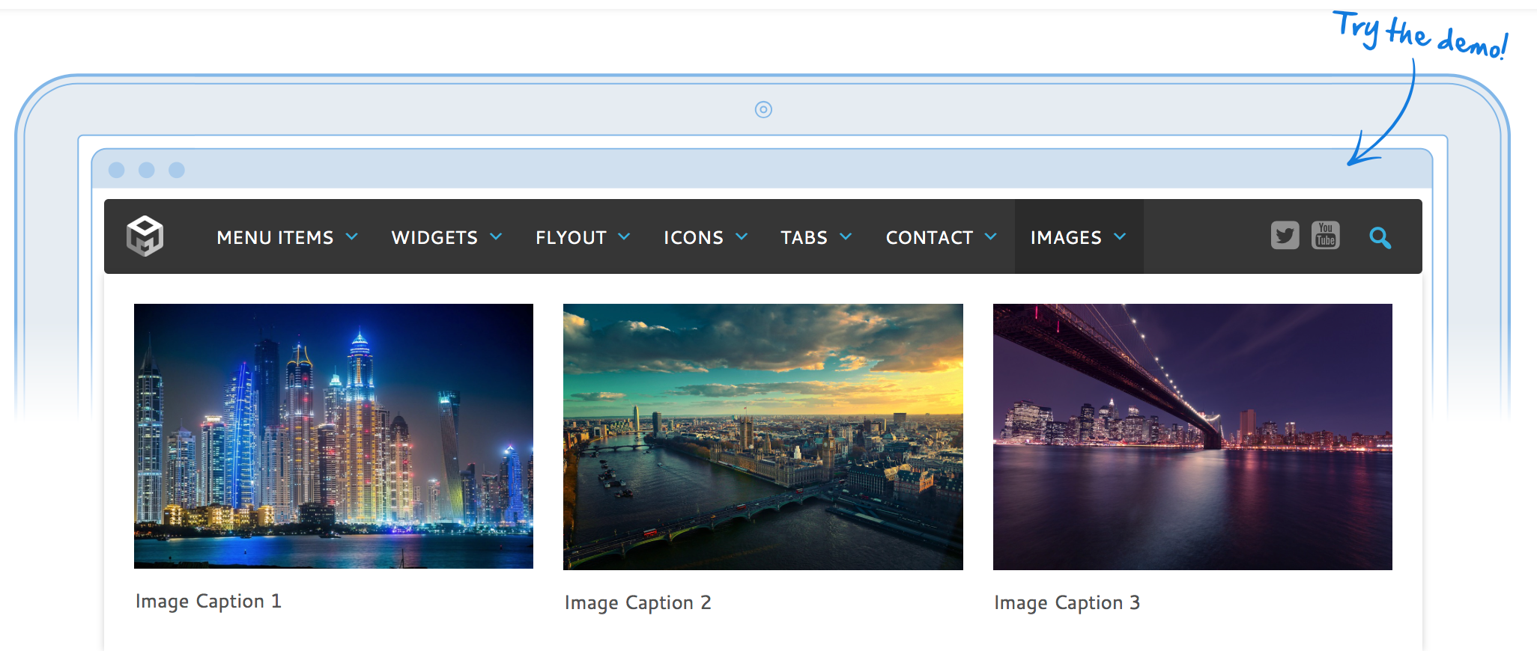Click the cube logo in the navbar
This screenshot has width=1537, height=651.
pyautogui.click(x=145, y=236)
